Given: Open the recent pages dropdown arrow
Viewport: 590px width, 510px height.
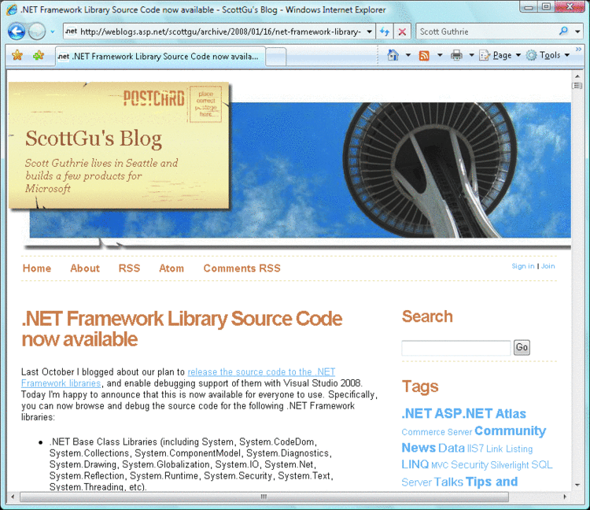Looking at the screenshot, I should (53, 32).
